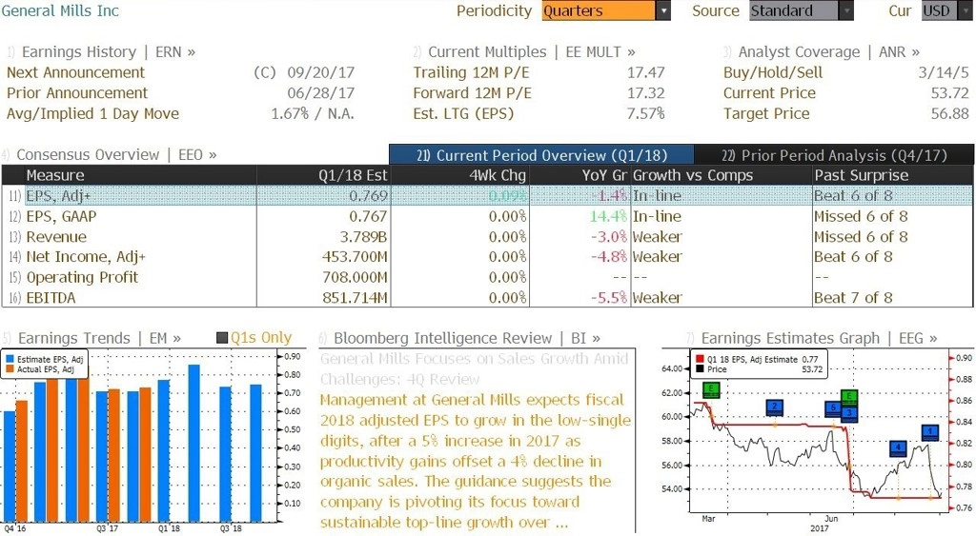
Task: Open the USD currency dropdown
Action: [946, 10]
